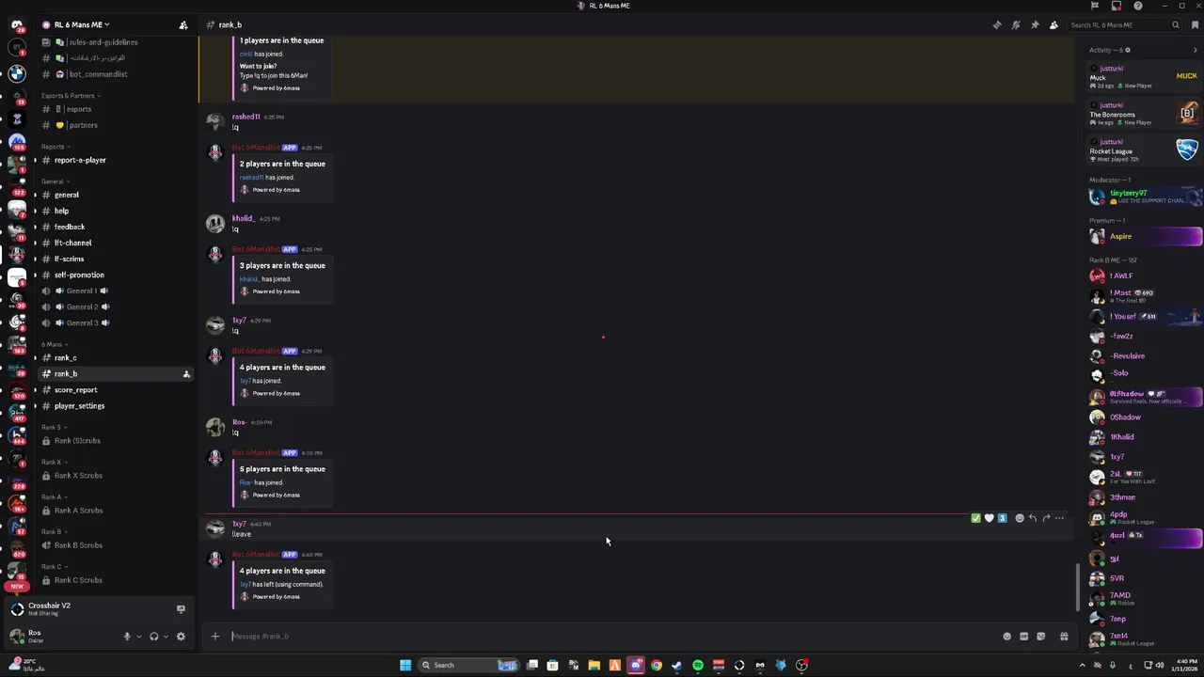Collapse the Rank A category
The height and width of the screenshot is (677, 1204).
point(53,496)
